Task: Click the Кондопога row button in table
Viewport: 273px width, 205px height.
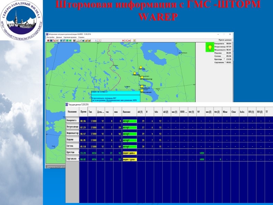Action: 72,120
